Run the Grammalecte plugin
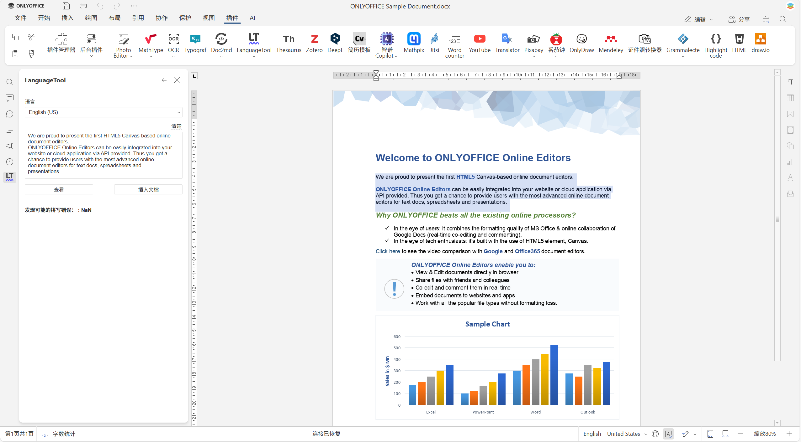 (683, 43)
